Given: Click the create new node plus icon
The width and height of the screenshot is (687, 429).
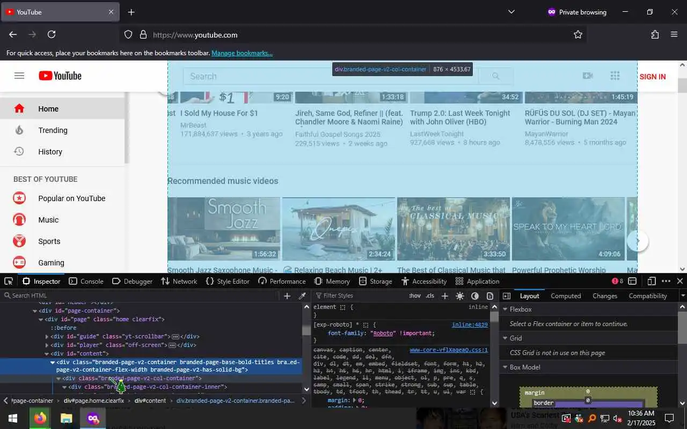Looking at the screenshot, I should coord(287,295).
